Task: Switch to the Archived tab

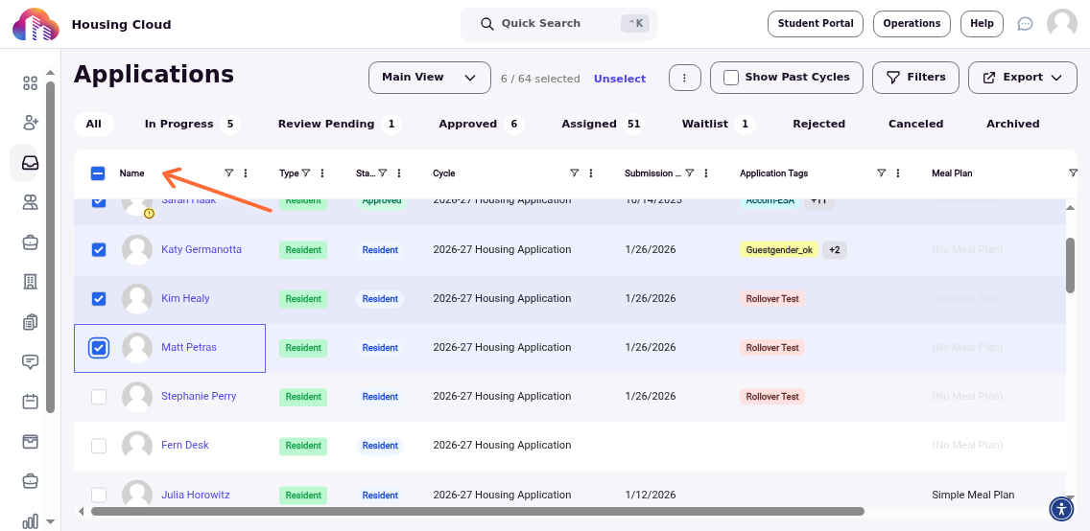Action: click(1013, 125)
